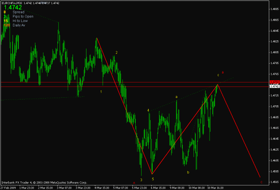Image resolution: width=280 pixels, height=190 pixels.
Task: Click the 3 Mar 23:30 time label
Action: pos(83,188)
